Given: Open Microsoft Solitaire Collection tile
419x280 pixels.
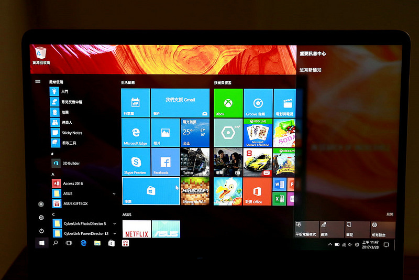Looking at the screenshot, I should pos(258,133).
